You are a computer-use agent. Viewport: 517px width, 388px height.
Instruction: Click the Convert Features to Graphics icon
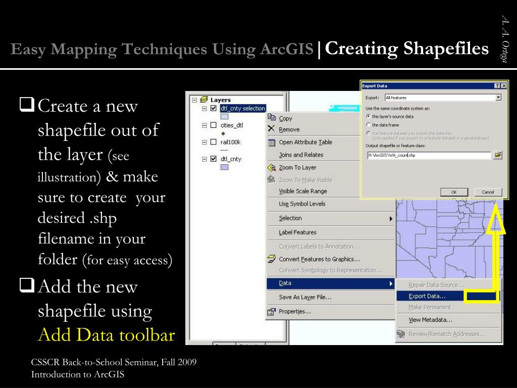tap(272, 259)
